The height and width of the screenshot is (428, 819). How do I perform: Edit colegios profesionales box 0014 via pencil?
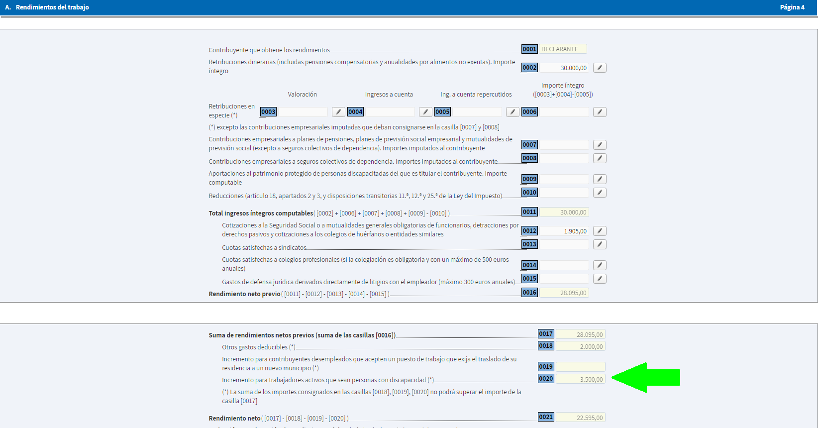pyautogui.click(x=600, y=265)
